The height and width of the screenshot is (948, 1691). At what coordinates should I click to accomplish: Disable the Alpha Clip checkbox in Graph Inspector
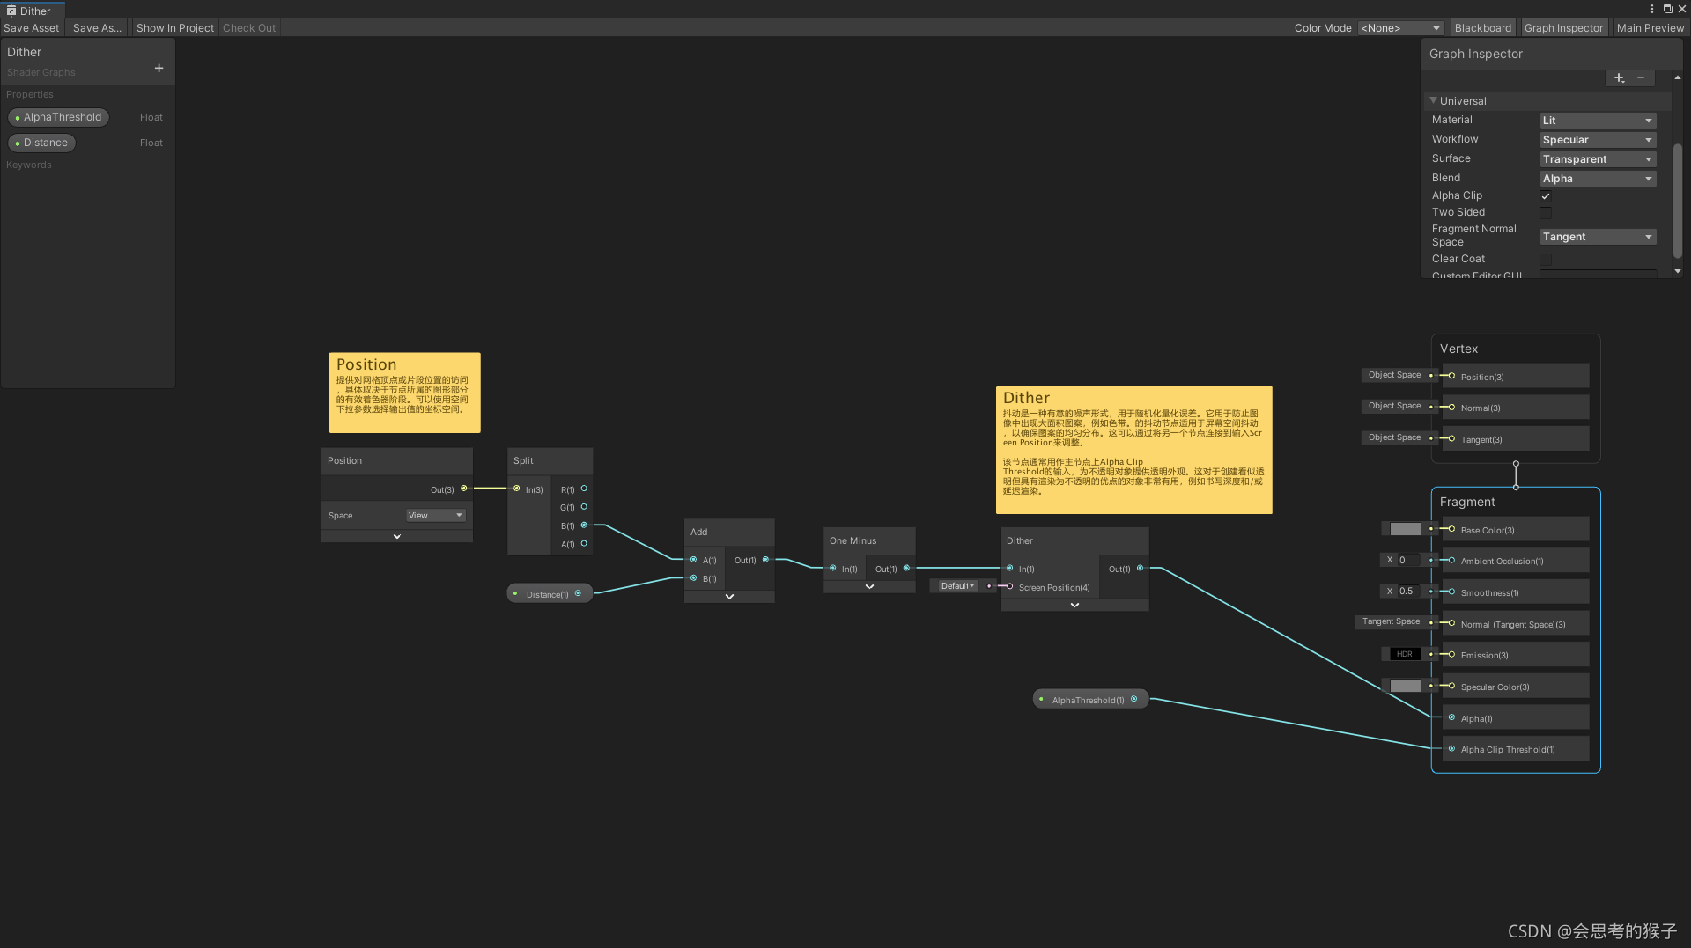click(1546, 195)
